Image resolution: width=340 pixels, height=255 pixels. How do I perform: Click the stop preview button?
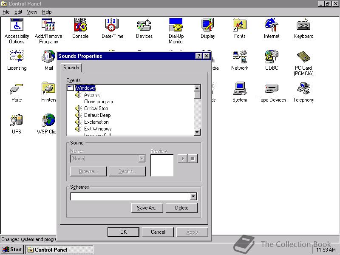pyautogui.click(x=193, y=159)
